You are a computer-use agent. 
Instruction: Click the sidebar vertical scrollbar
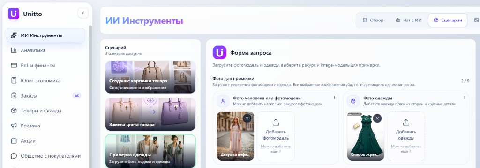90,96
